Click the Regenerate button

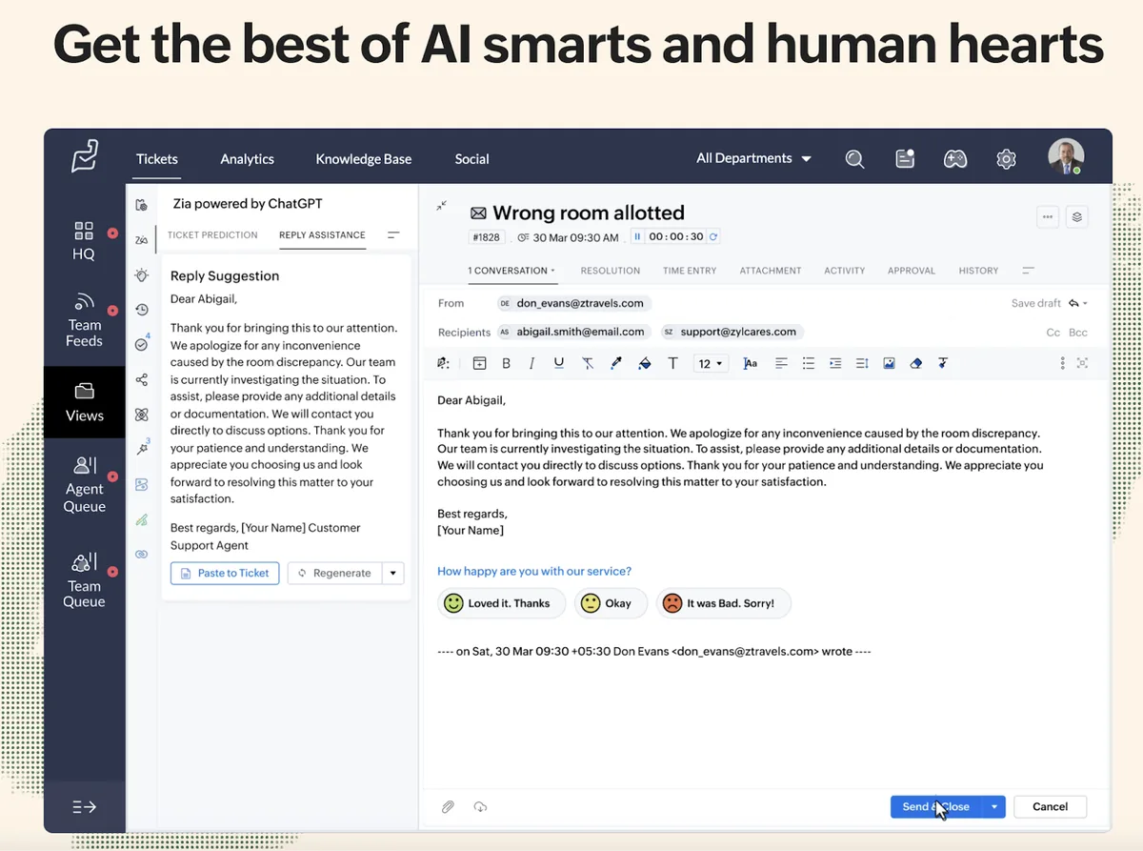334,573
